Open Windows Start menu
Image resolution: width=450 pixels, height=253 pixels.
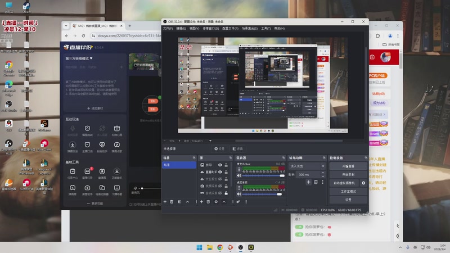click(x=199, y=247)
